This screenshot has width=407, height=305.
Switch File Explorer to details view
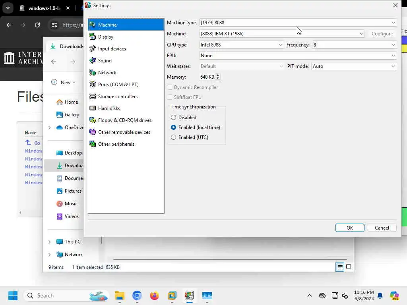(x=340, y=267)
